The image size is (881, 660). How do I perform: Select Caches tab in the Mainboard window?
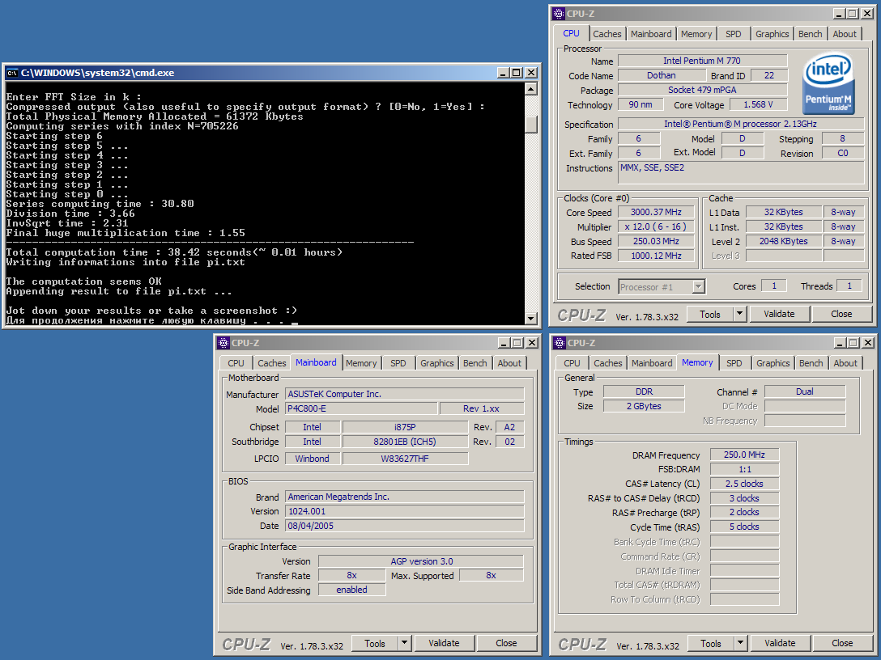pos(272,363)
